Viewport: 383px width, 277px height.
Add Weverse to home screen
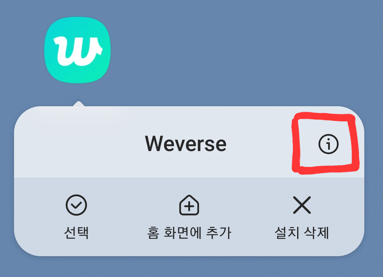(x=189, y=217)
